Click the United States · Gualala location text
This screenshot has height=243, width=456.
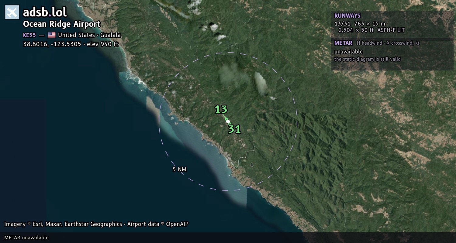click(89, 35)
